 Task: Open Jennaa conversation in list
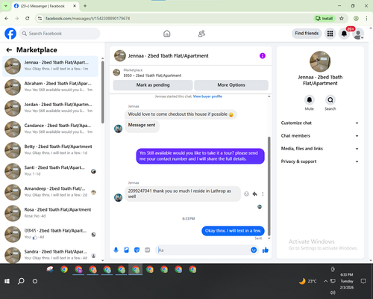50,66
